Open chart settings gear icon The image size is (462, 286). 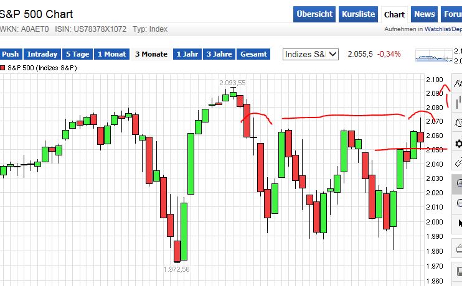458,144
